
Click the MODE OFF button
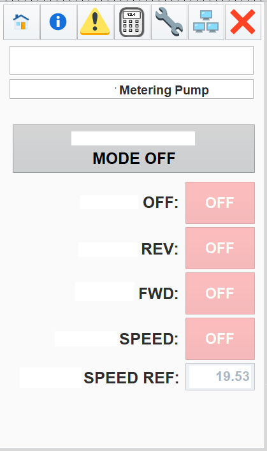click(x=134, y=149)
